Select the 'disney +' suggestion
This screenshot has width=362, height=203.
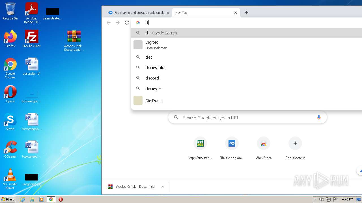(247, 88)
